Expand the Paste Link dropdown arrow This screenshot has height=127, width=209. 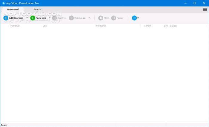click(50, 18)
